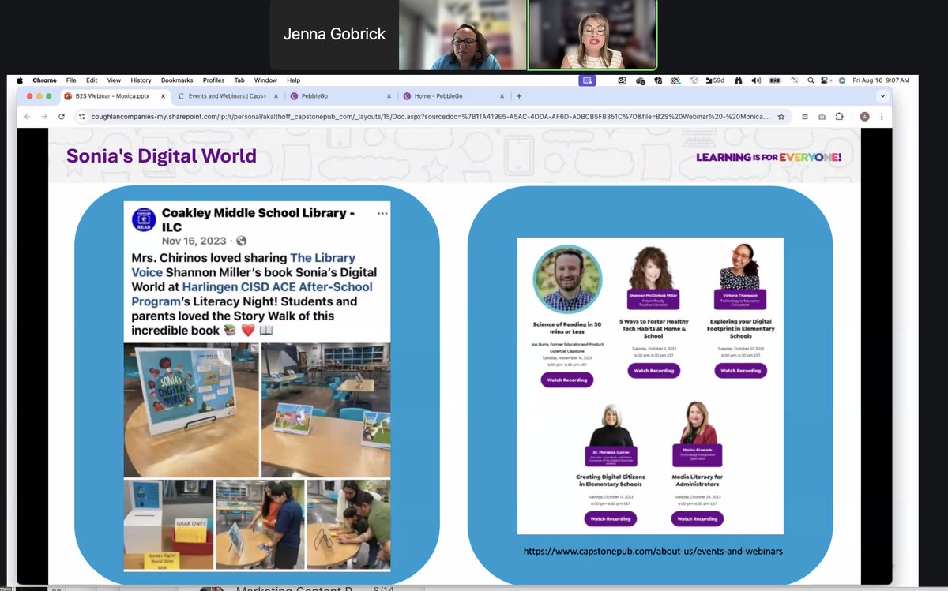Close the B2S Webinar tab
Screen dimensions: 948x591
(x=163, y=96)
